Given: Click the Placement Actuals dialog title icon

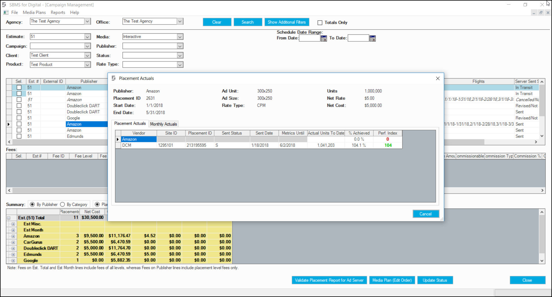Looking at the screenshot, I should (x=114, y=78).
